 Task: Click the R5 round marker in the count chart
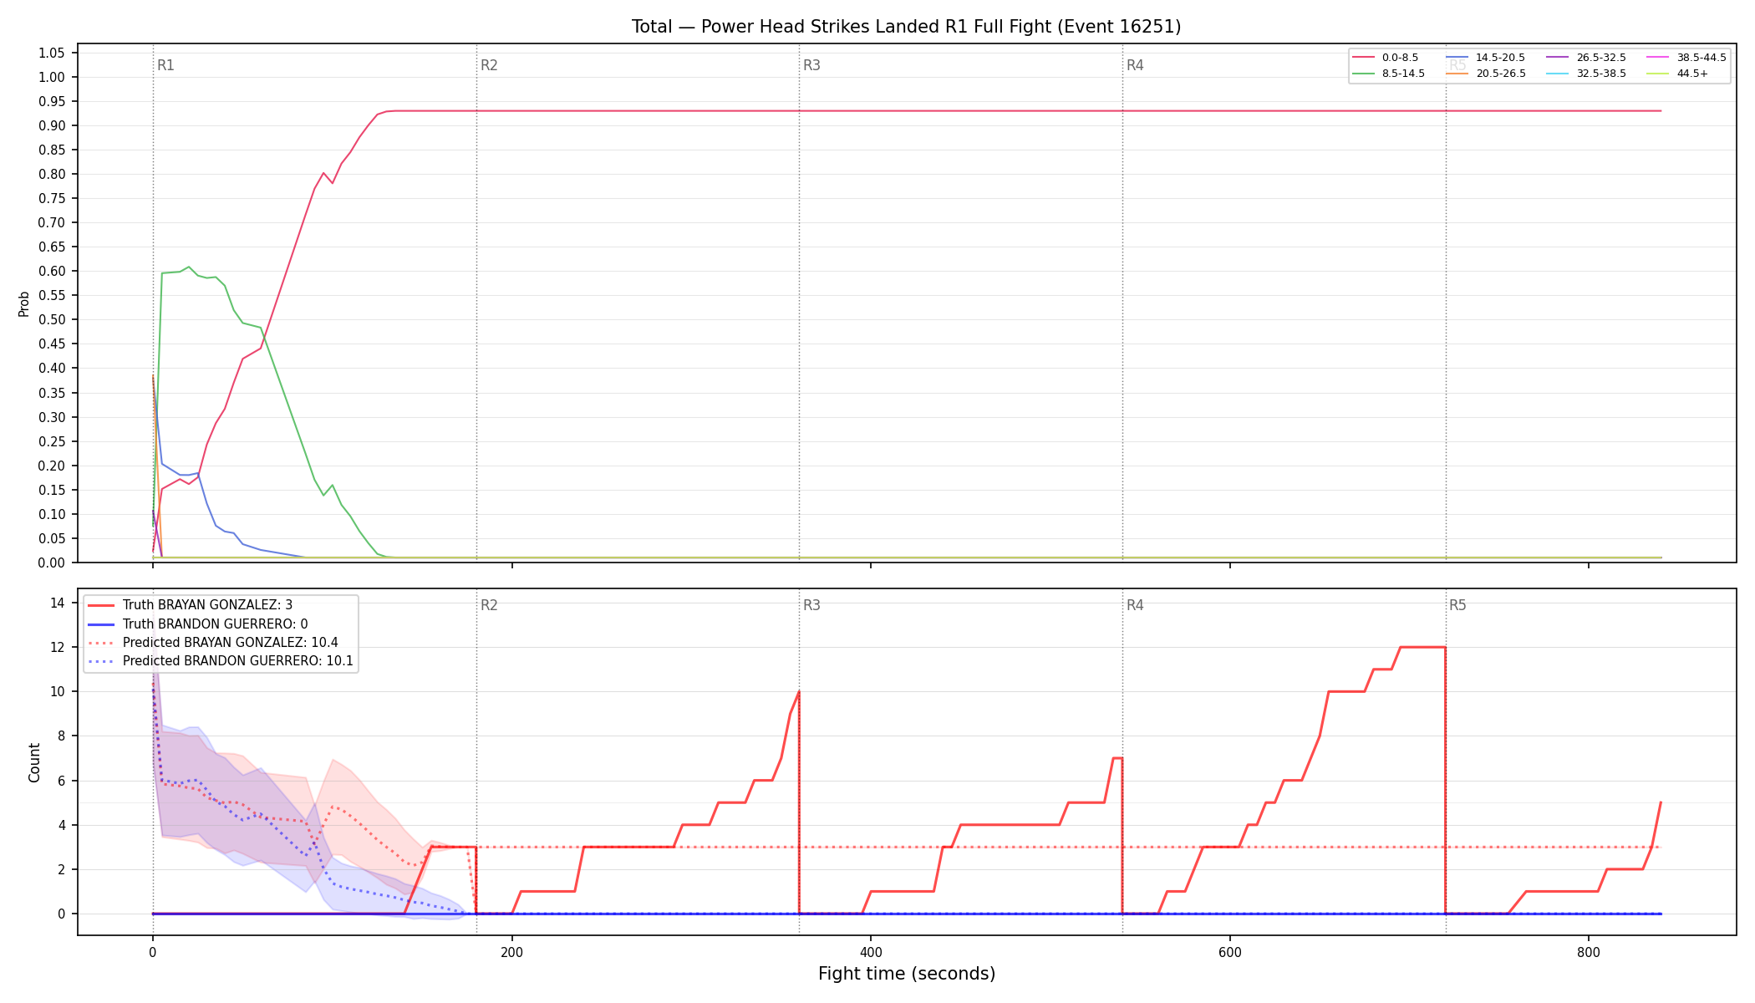tap(1457, 605)
